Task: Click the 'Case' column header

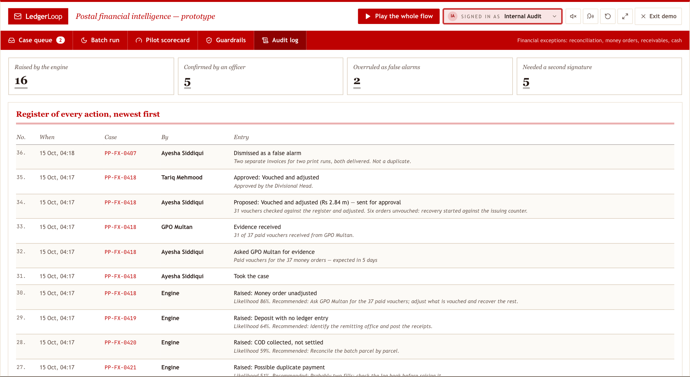Action: coord(111,137)
